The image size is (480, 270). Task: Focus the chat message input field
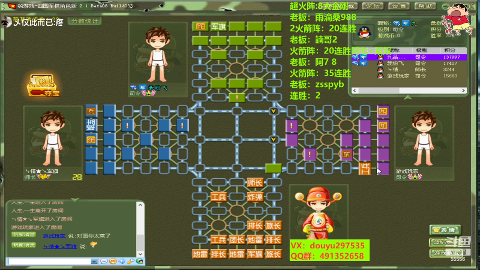tap(50, 262)
